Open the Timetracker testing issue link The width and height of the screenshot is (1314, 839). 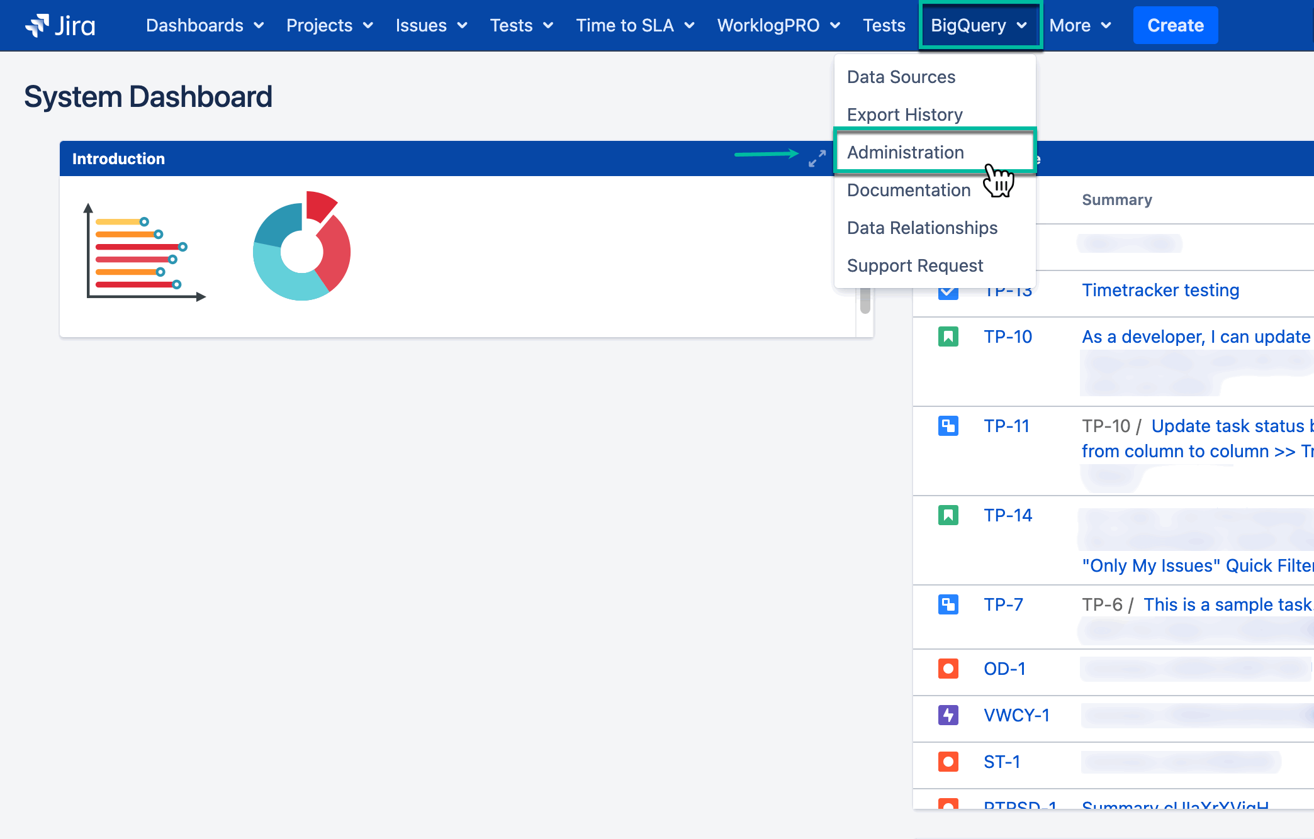[1160, 290]
